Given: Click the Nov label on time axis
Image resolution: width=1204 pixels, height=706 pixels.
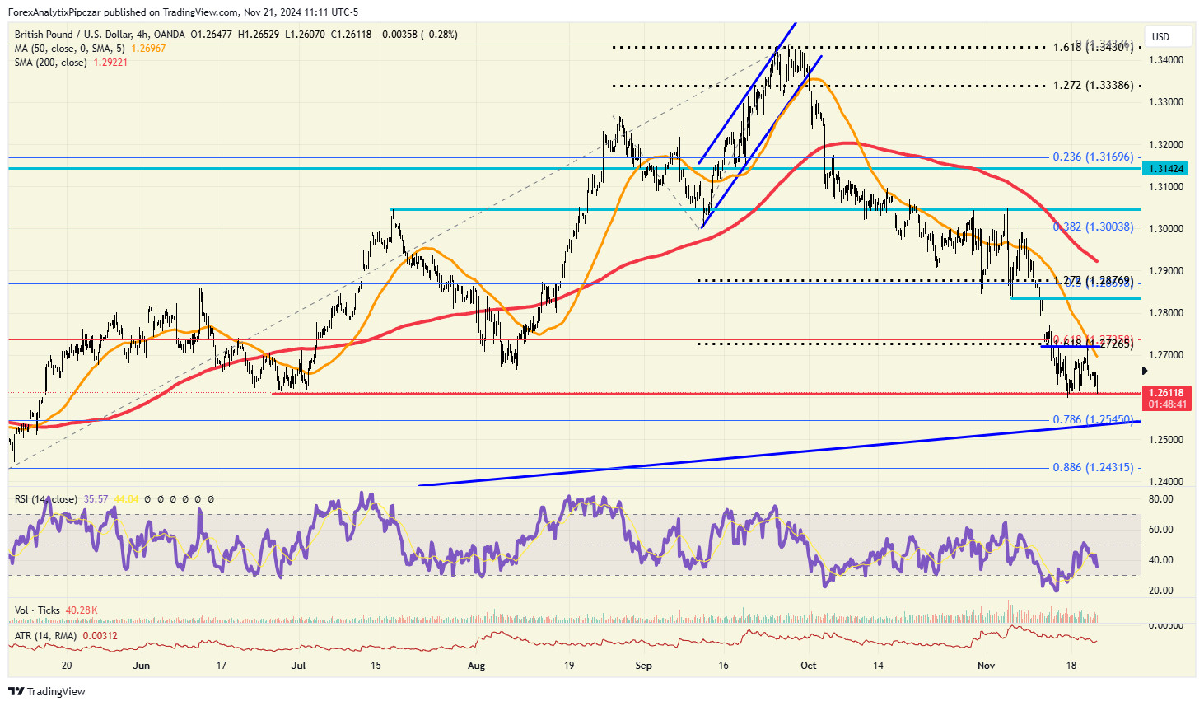Looking at the screenshot, I should (986, 666).
